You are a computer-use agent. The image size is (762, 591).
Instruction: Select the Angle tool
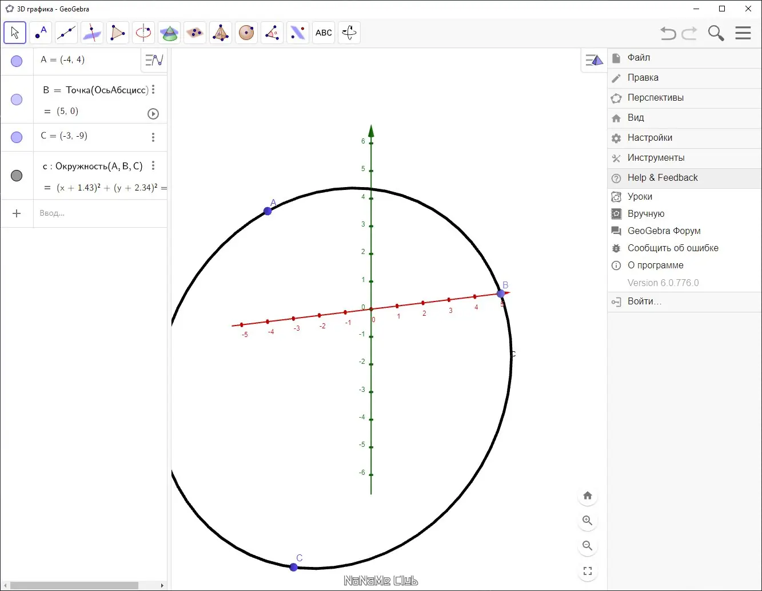click(x=272, y=33)
